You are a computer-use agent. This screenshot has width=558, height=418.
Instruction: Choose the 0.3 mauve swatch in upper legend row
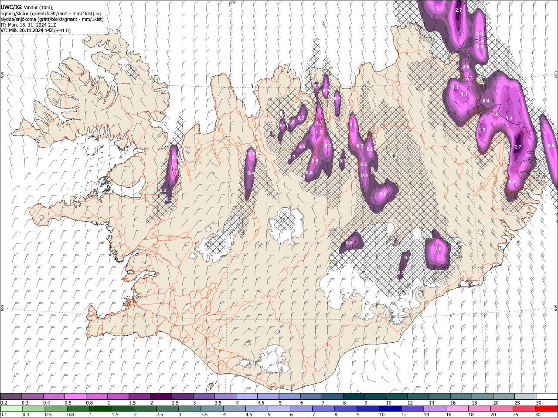pyautogui.click(x=33, y=396)
